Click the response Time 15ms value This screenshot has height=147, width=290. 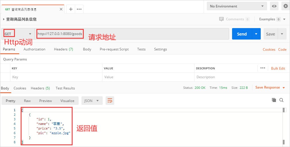point(223,88)
